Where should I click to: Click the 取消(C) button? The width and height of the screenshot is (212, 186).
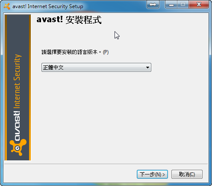coord(187,174)
